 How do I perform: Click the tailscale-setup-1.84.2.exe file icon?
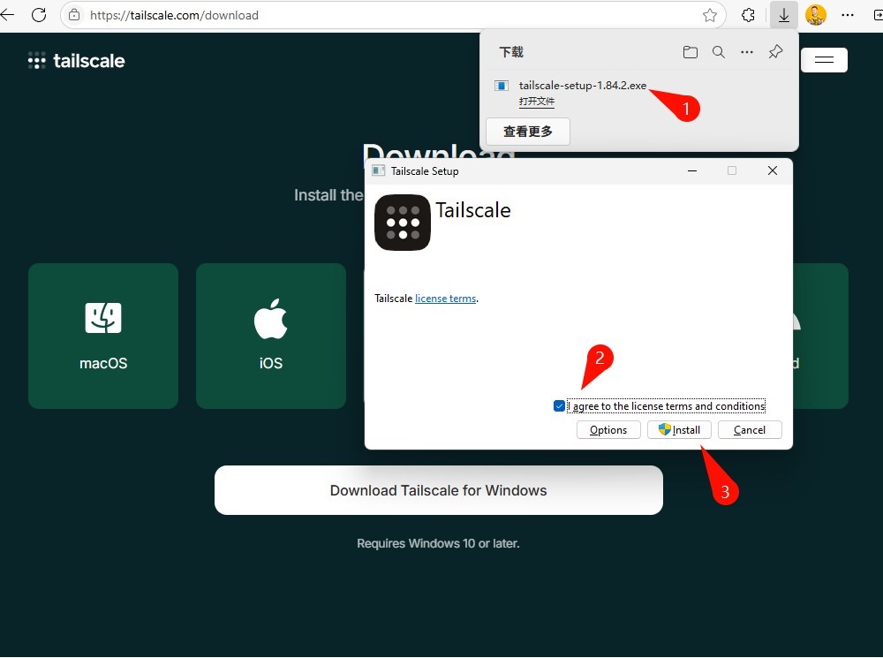coord(502,86)
